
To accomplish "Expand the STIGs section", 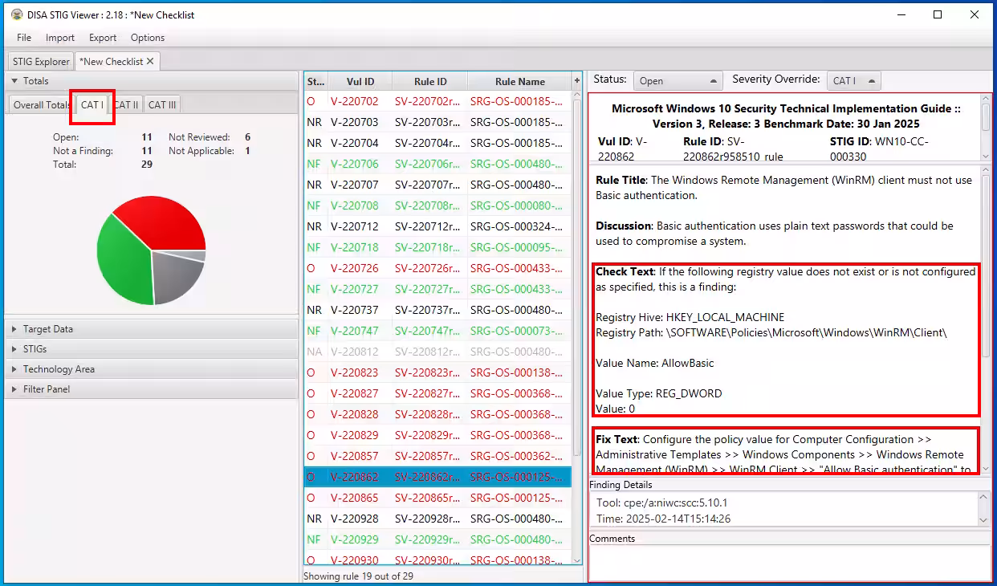I will (x=35, y=349).
